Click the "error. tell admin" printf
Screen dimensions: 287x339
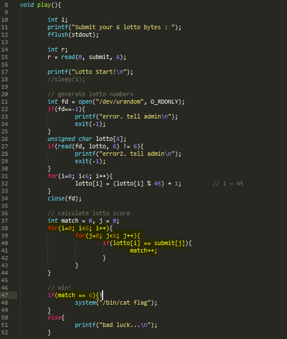126,117
